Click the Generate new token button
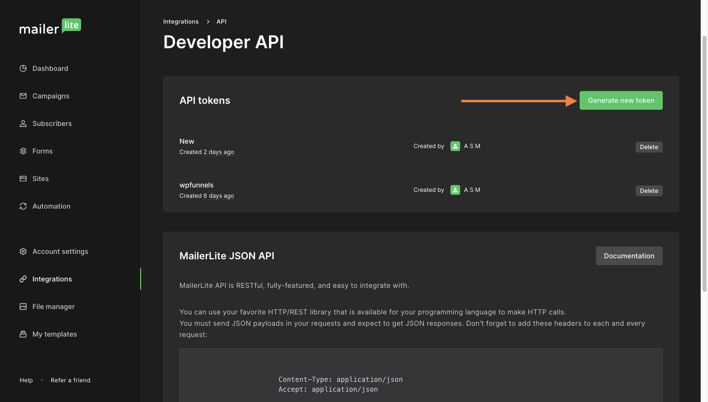Screen dimensions: 708x402 pyautogui.click(x=621, y=100)
